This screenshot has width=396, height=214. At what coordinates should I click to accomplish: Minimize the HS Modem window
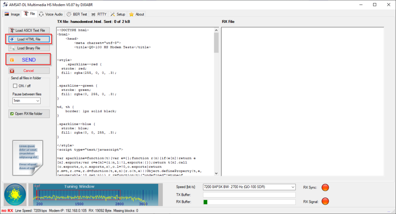coord(361,5)
